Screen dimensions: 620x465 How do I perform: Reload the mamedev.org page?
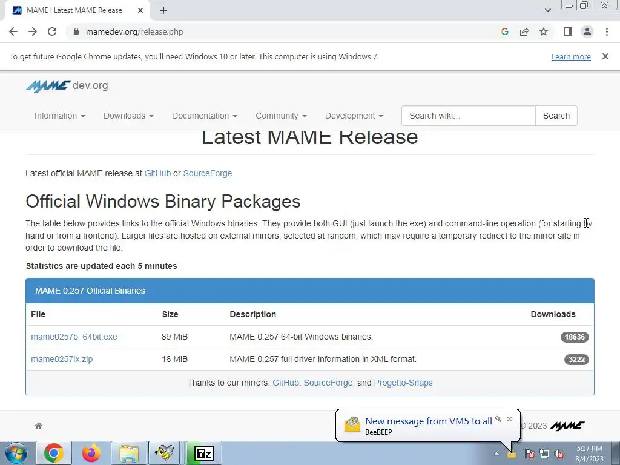pos(52,31)
